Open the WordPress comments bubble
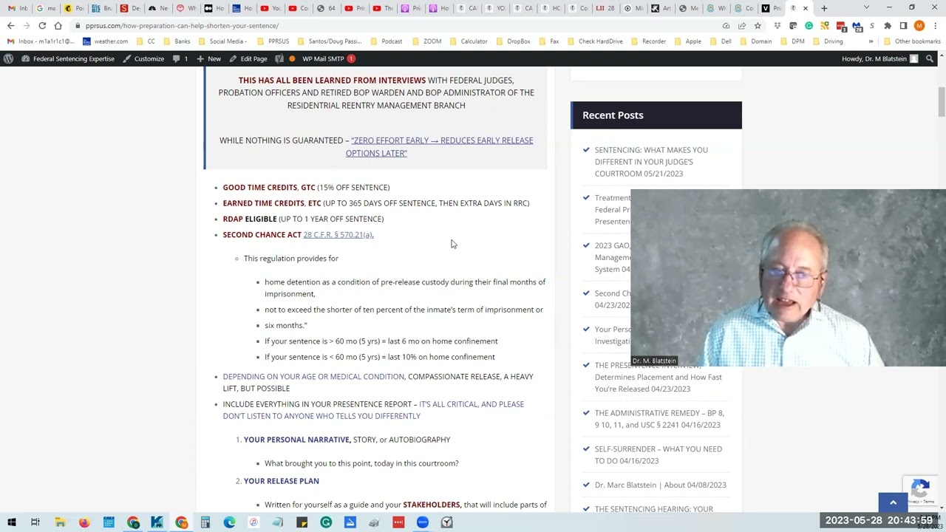 (181, 58)
